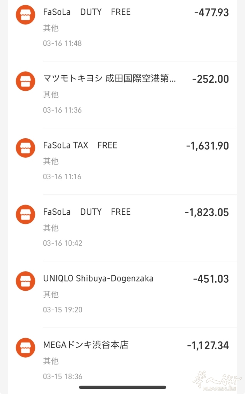
Task: Tap the -1,127.34 amount
Action: (208, 346)
